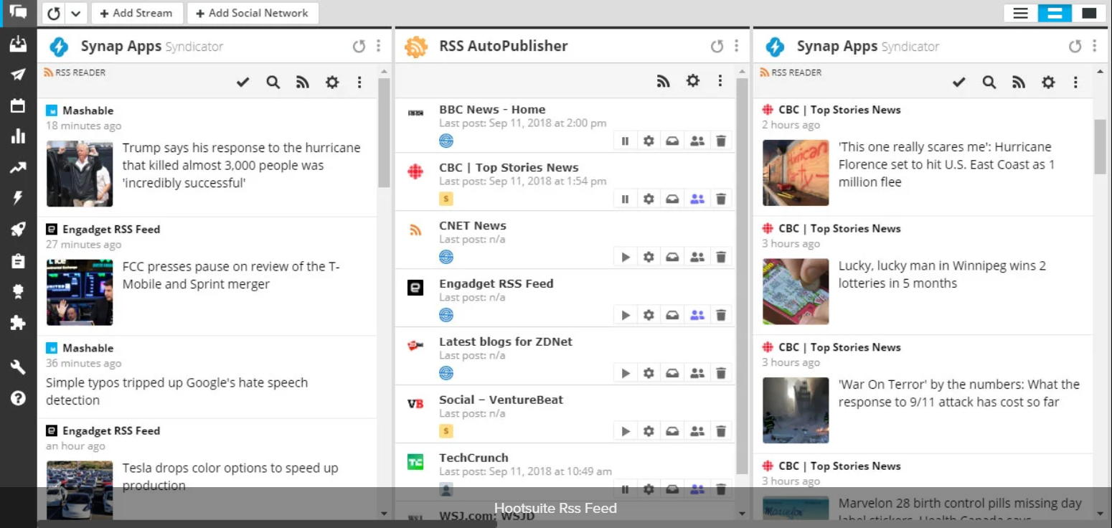
Task: Refresh the left Synap Apps Syndicator stream
Action: point(359,45)
